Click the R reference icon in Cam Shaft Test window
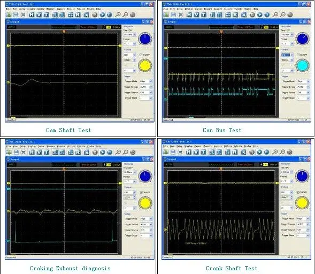 (78, 14)
